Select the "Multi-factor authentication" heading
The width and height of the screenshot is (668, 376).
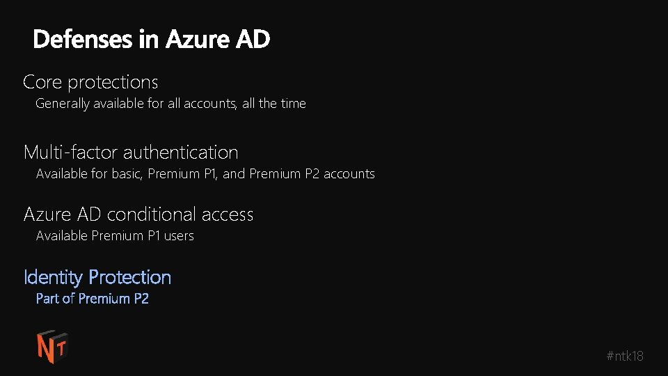[x=131, y=152]
